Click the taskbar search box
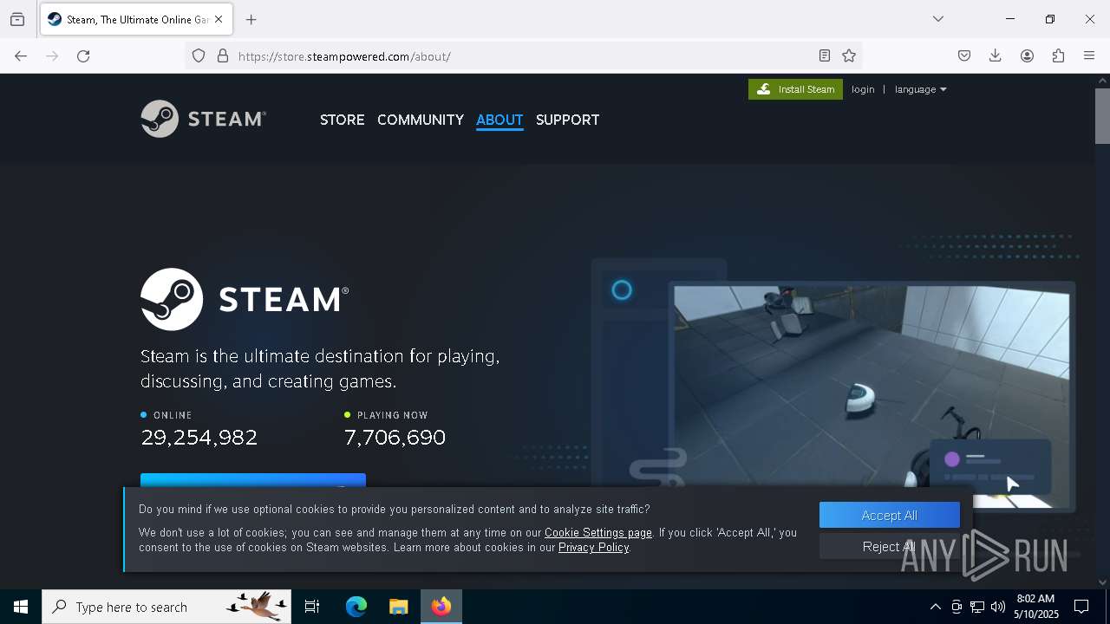Image resolution: width=1110 pixels, height=624 pixels. (166, 607)
